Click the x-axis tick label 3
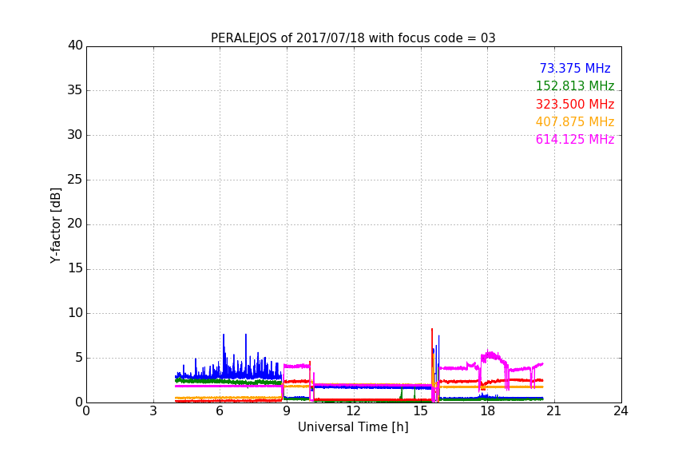 pyautogui.click(x=153, y=411)
